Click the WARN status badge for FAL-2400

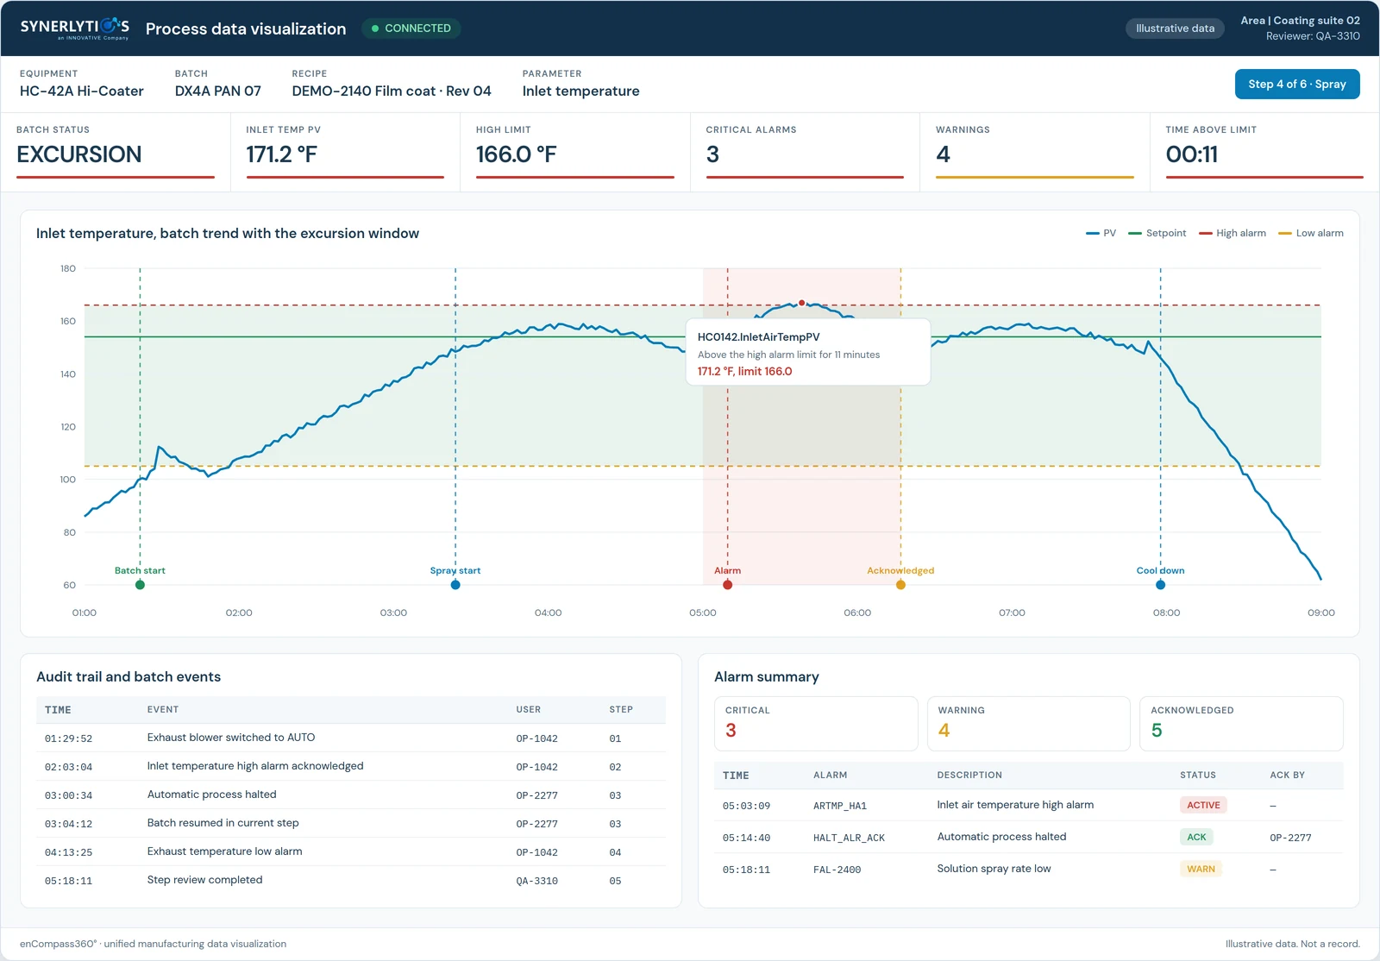(1201, 869)
